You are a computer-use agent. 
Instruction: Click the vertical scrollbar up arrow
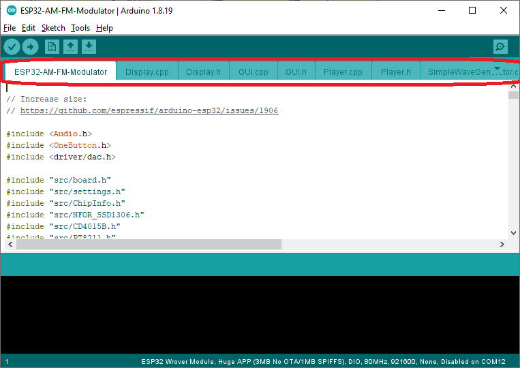(x=513, y=86)
